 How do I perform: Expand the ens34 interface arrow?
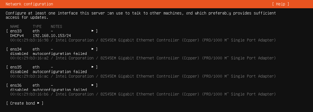pos(93,49)
